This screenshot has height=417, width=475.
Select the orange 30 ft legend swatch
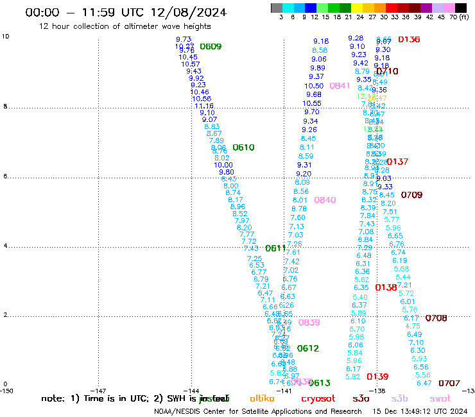(379, 8)
